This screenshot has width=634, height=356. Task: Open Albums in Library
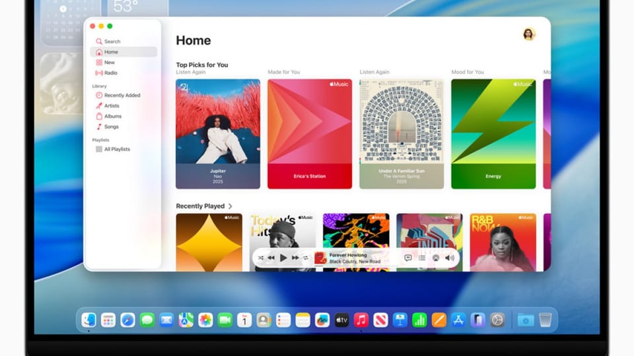click(x=123, y=116)
